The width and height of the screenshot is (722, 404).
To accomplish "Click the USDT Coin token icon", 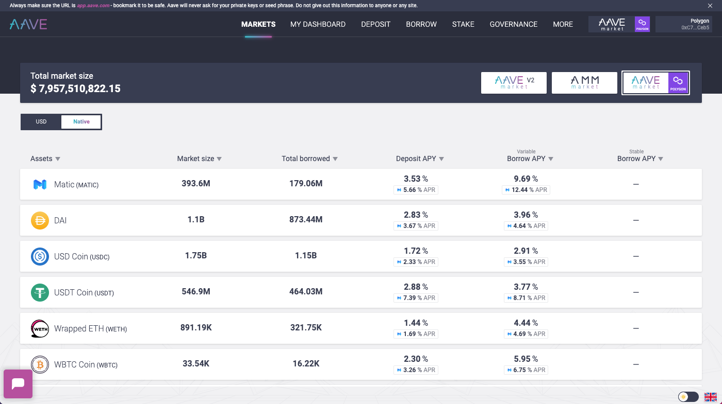I will (40, 292).
